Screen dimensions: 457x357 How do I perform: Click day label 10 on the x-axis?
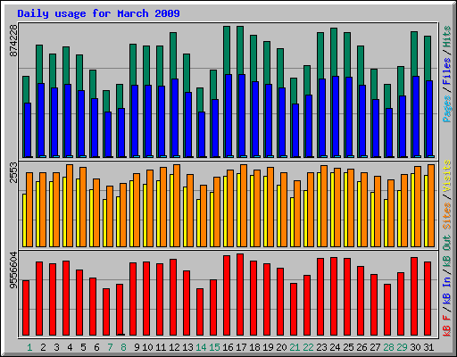click(147, 347)
